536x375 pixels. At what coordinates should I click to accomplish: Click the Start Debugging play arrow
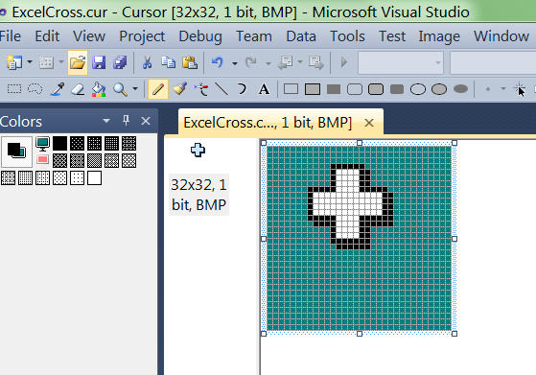click(x=344, y=62)
